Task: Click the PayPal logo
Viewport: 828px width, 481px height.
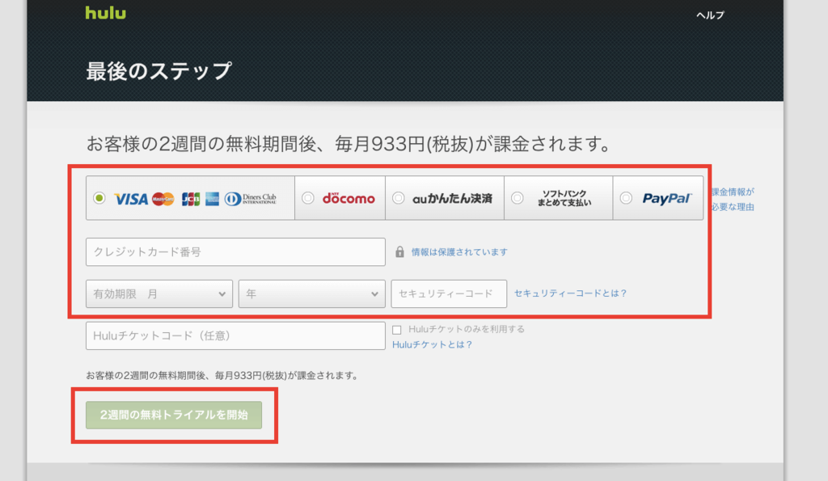Action: click(666, 199)
